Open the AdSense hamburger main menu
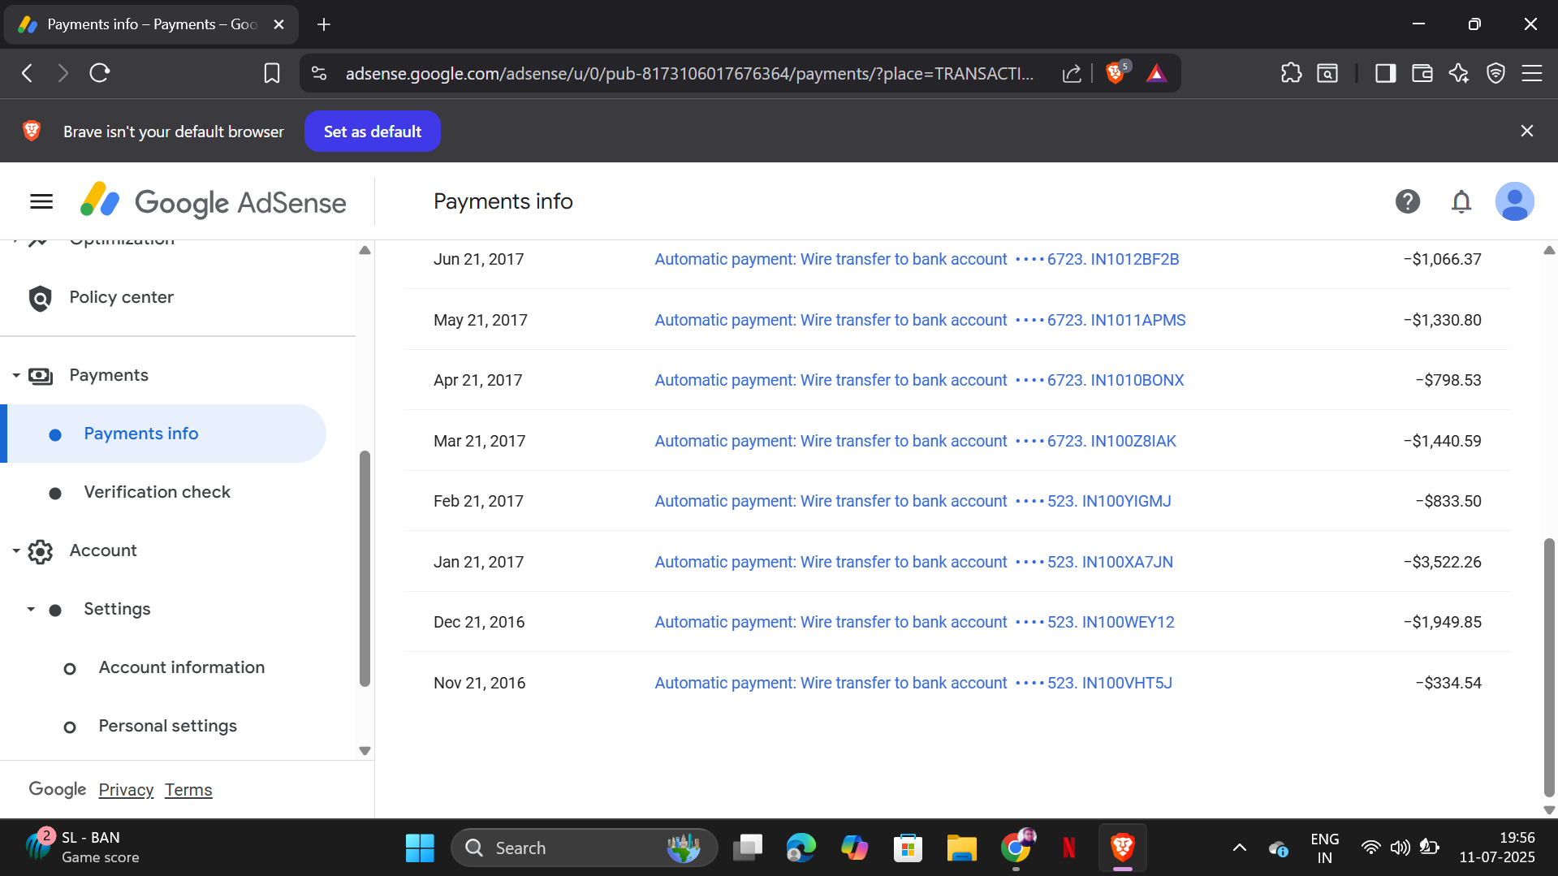 (x=41, y=201)
